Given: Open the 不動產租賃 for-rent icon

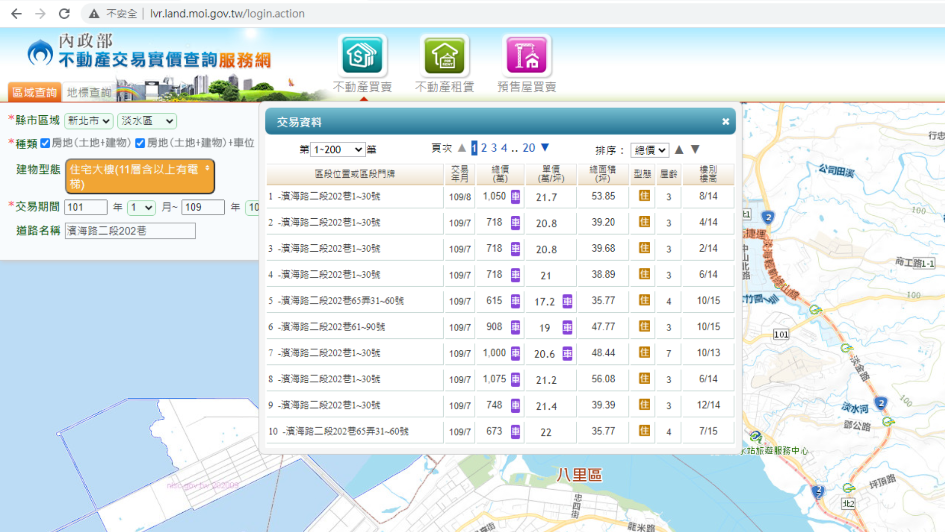Looking at the screenshot, I should (445, 55).
